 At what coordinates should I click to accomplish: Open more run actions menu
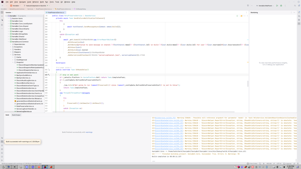pos(285,6)
